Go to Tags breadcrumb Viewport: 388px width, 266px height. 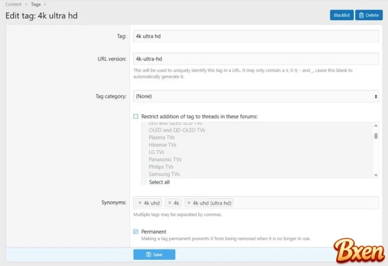point(36,4)
